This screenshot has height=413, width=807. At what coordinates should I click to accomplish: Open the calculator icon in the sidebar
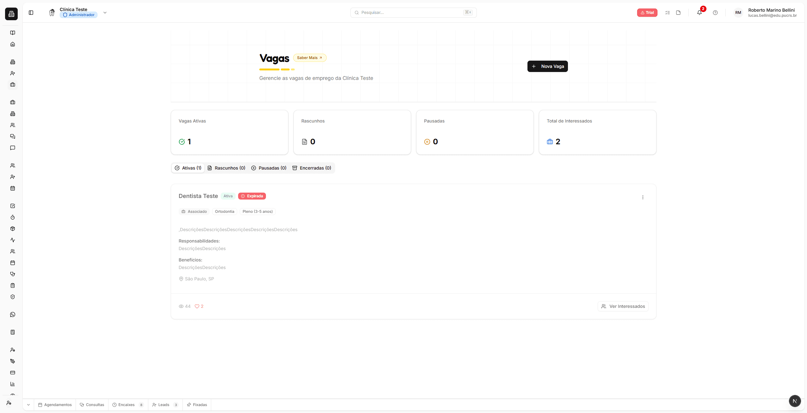pyautogui.click(x=12, y=332)
